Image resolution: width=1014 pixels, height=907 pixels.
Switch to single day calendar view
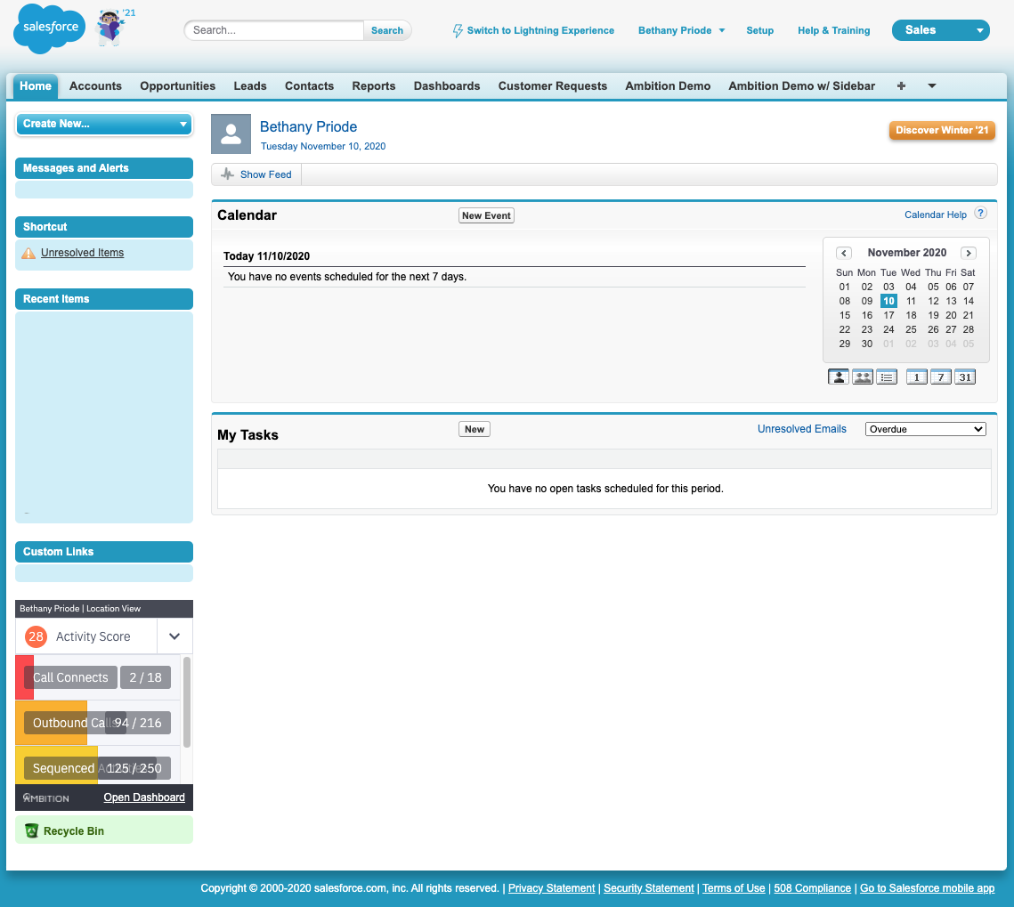point(916,377)
